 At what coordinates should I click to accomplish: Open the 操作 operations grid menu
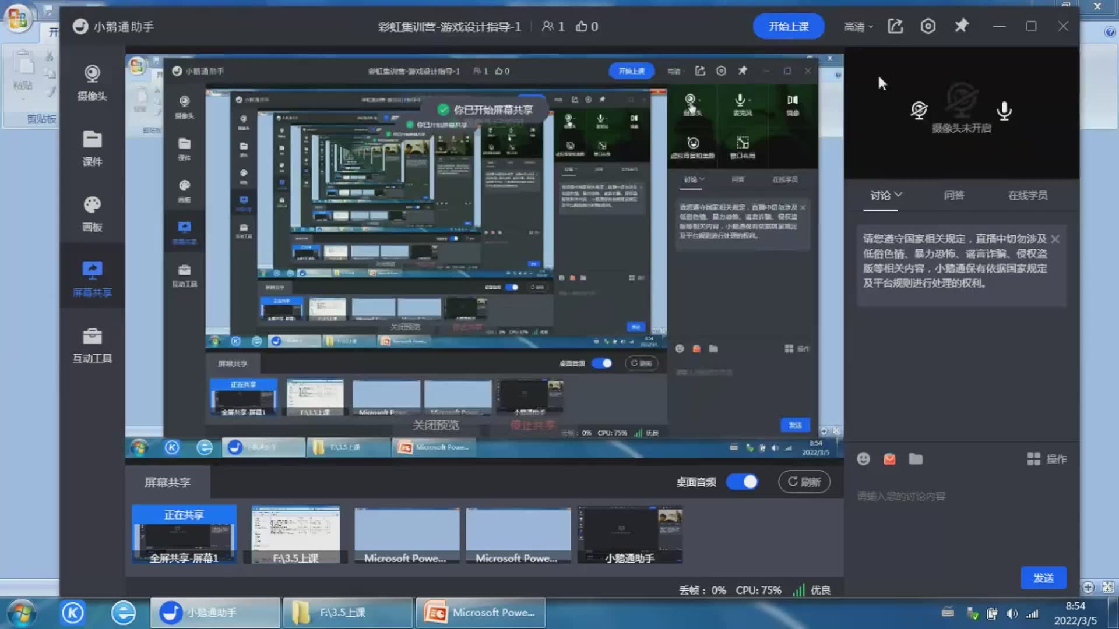coord(1047,459)
